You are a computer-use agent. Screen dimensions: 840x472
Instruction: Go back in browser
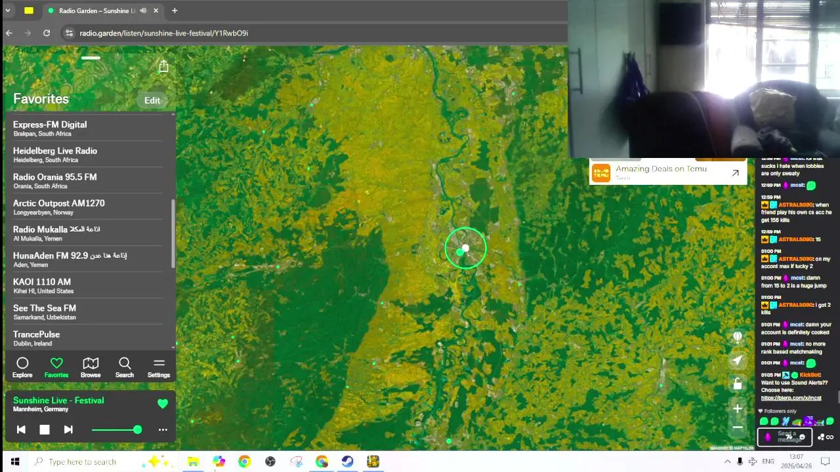click(x=9, y=33)
